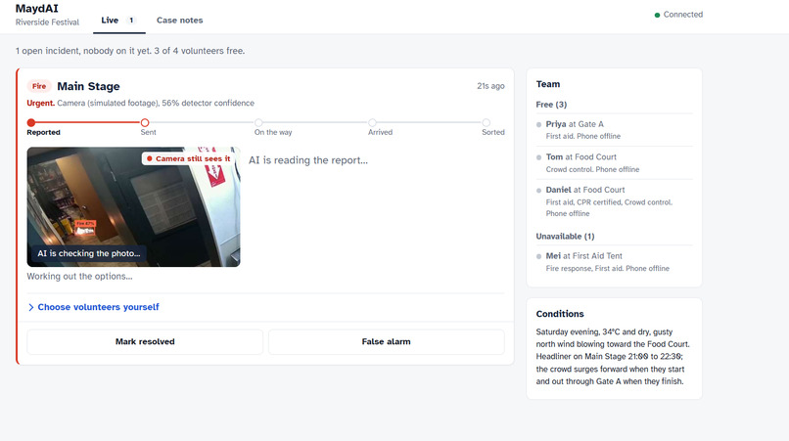Click the False alarm button

point(386,341)
